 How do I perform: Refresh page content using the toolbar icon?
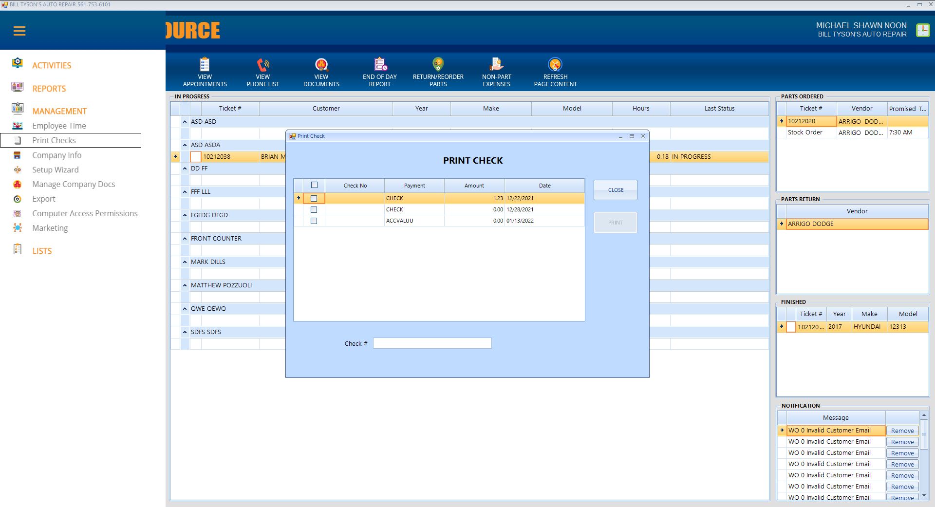click(555, 65)
